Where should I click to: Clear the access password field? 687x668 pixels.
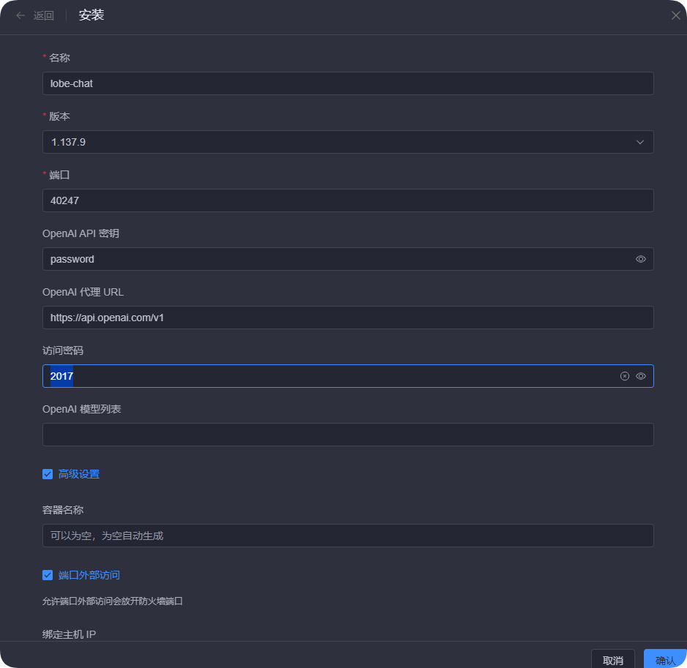[625, 376]
